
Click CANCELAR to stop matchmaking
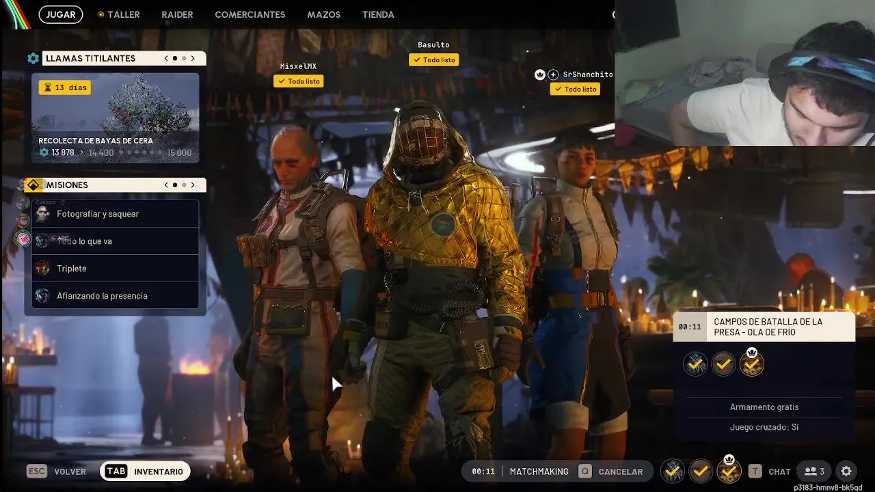tap(621, 471)
